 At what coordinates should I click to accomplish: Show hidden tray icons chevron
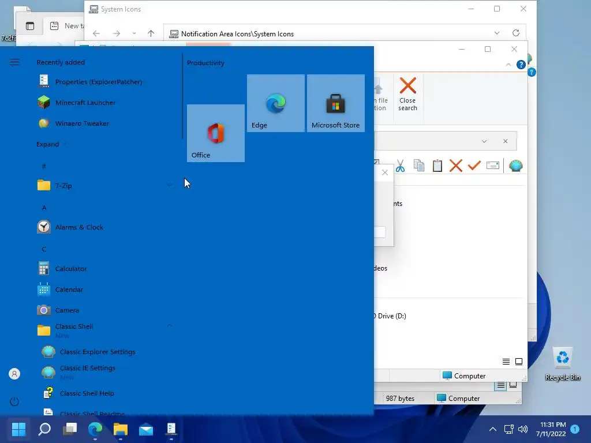coord(493,429)
